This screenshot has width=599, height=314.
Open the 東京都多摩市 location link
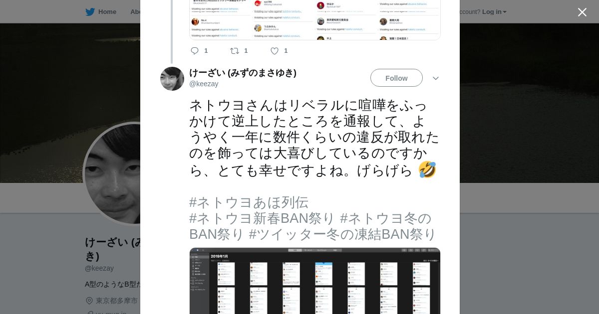point(117,301)
